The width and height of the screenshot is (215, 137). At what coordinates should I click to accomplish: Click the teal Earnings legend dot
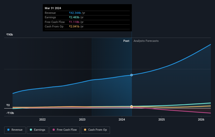click(31, 130)
